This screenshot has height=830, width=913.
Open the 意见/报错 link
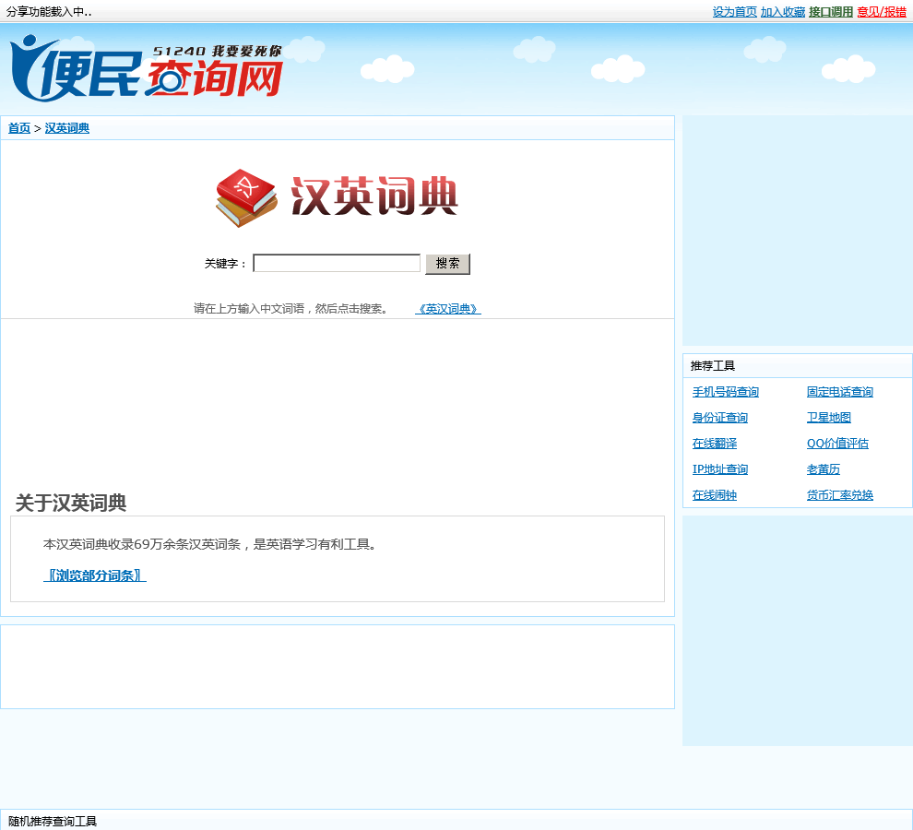(882, 12)
